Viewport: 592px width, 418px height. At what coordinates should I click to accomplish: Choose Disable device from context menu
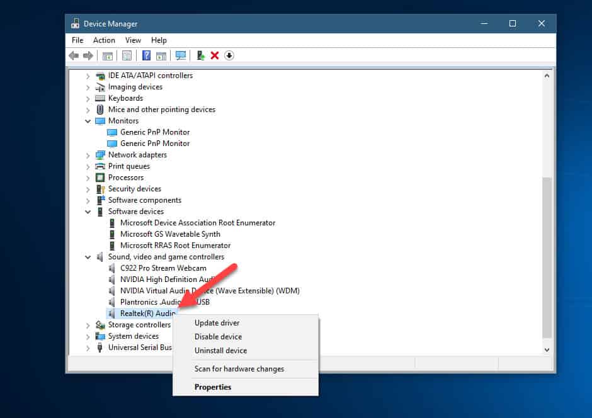tap(246, 337)
